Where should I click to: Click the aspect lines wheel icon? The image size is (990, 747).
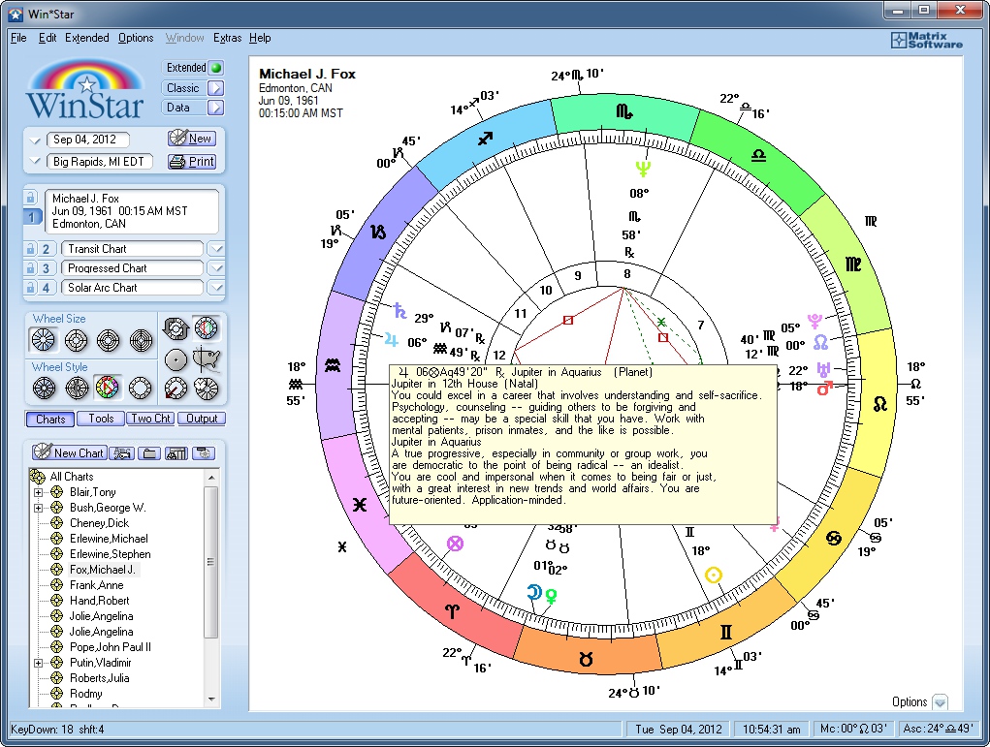click(206, 328)
